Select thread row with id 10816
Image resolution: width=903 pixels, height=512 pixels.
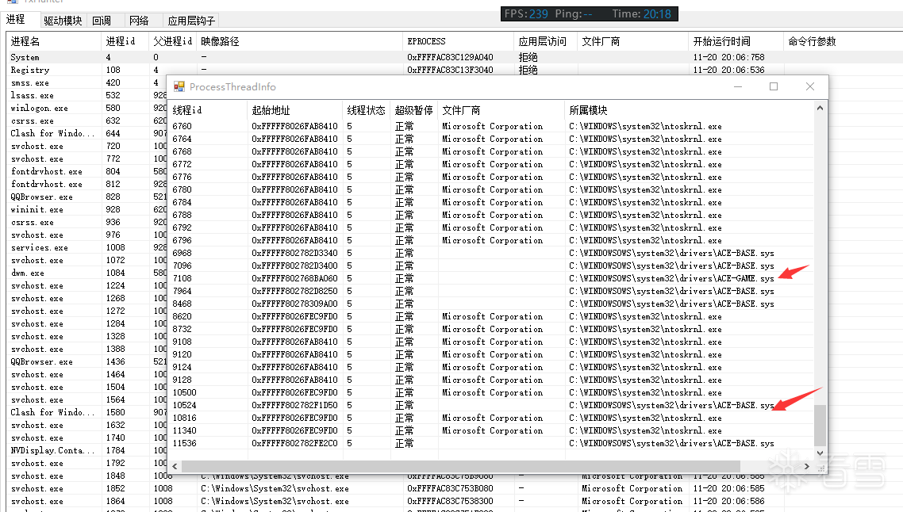(x=490, y=418)
